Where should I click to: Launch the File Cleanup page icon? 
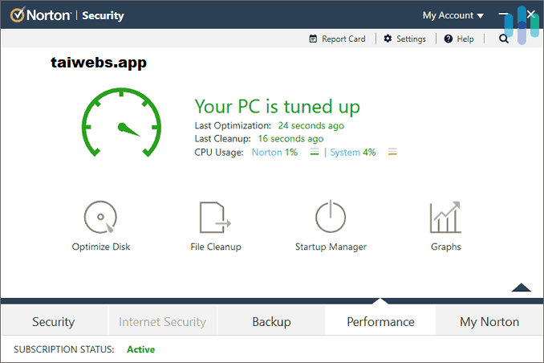click(x=216, y=217)
